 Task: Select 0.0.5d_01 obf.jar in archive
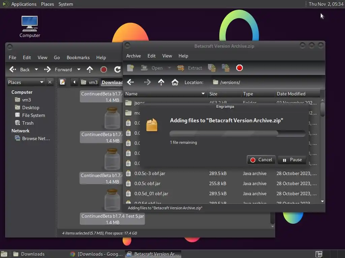point(222,194)
